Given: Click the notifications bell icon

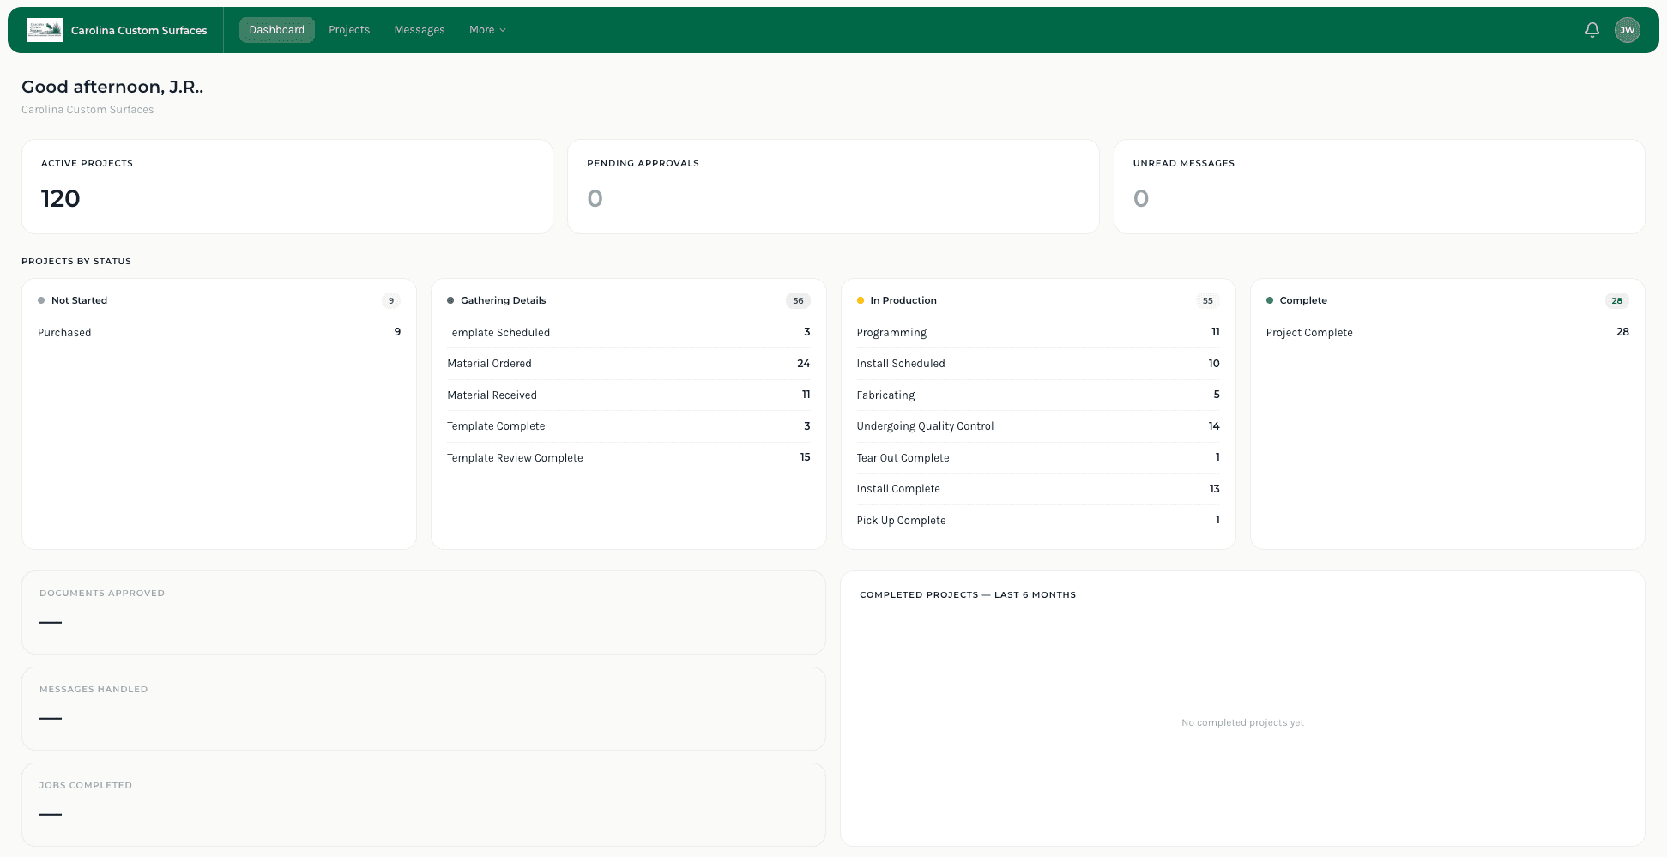Looking at the screenshot, I should click(1592, 30).
